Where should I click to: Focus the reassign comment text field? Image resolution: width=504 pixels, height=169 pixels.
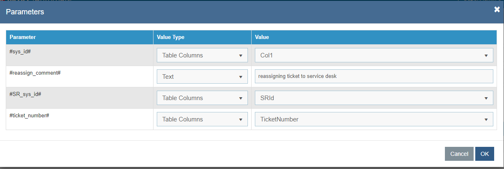[373, 76]
